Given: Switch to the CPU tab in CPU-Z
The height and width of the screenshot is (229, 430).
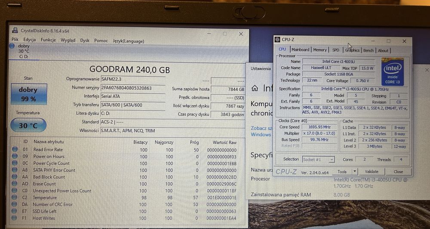Looking at the screenshot, I should [x=282, y=49].
